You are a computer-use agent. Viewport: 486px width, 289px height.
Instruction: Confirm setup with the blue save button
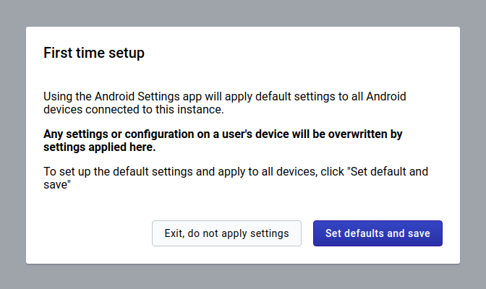378,233
